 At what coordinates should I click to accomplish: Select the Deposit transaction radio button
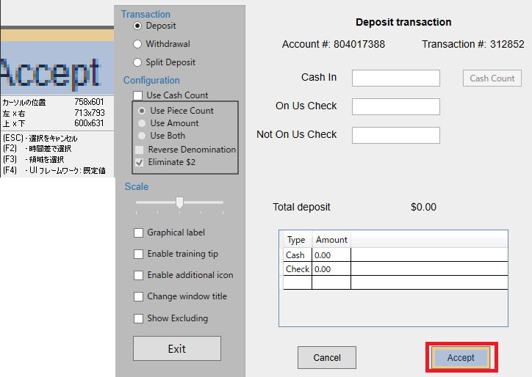click(137, 26)
